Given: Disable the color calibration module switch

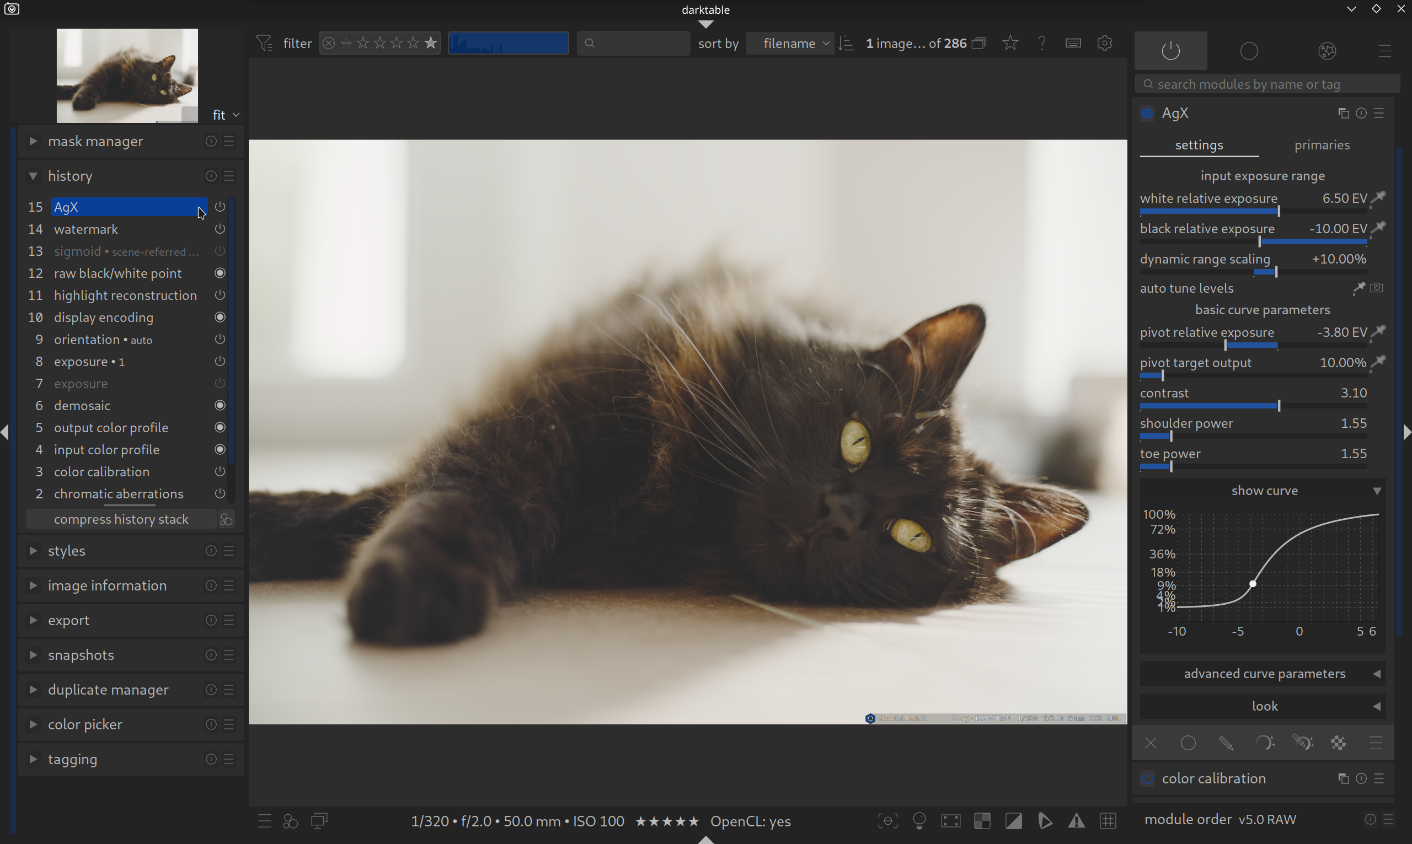Looking at the screenshot, I should click(x=1147, y=778).
